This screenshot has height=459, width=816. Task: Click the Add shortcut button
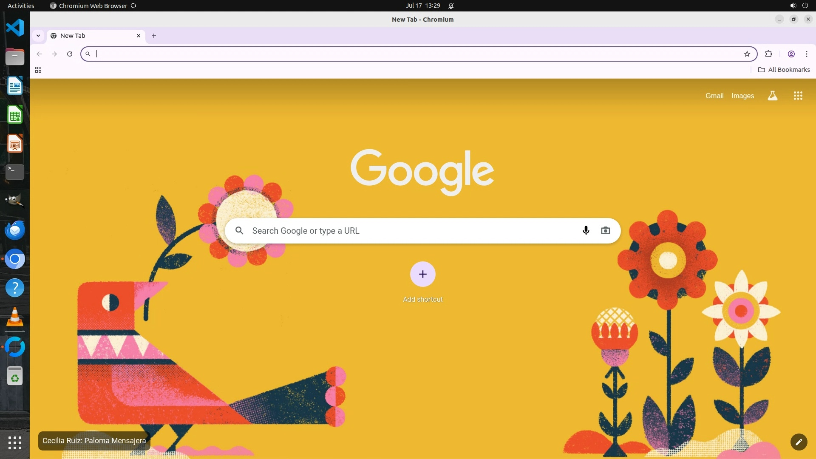(x=422, y=274)
